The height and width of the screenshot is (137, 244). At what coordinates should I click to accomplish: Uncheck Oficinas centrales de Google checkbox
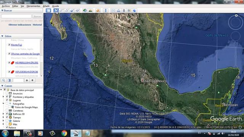pyautogui.click(x=9, y=54)
